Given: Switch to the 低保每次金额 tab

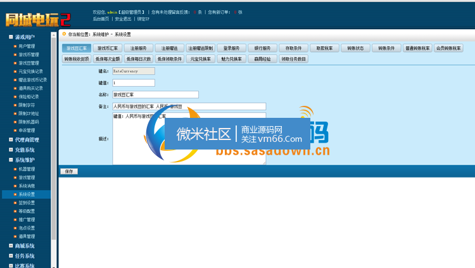Looking at the screenshot, I should click(x=108, y=59).
